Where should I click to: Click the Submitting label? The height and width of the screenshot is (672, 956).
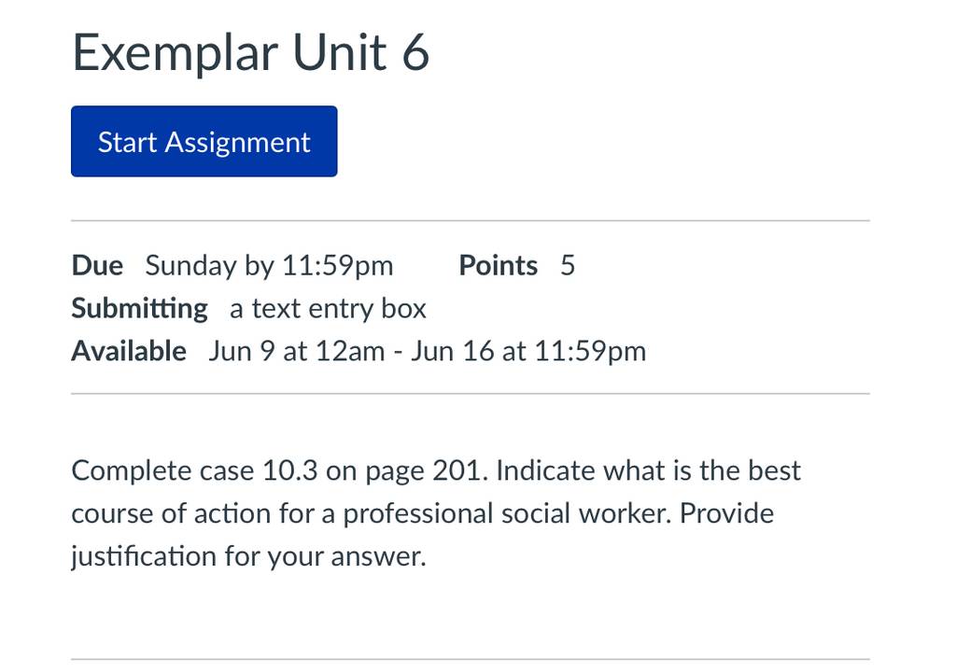tap(140, 309)
